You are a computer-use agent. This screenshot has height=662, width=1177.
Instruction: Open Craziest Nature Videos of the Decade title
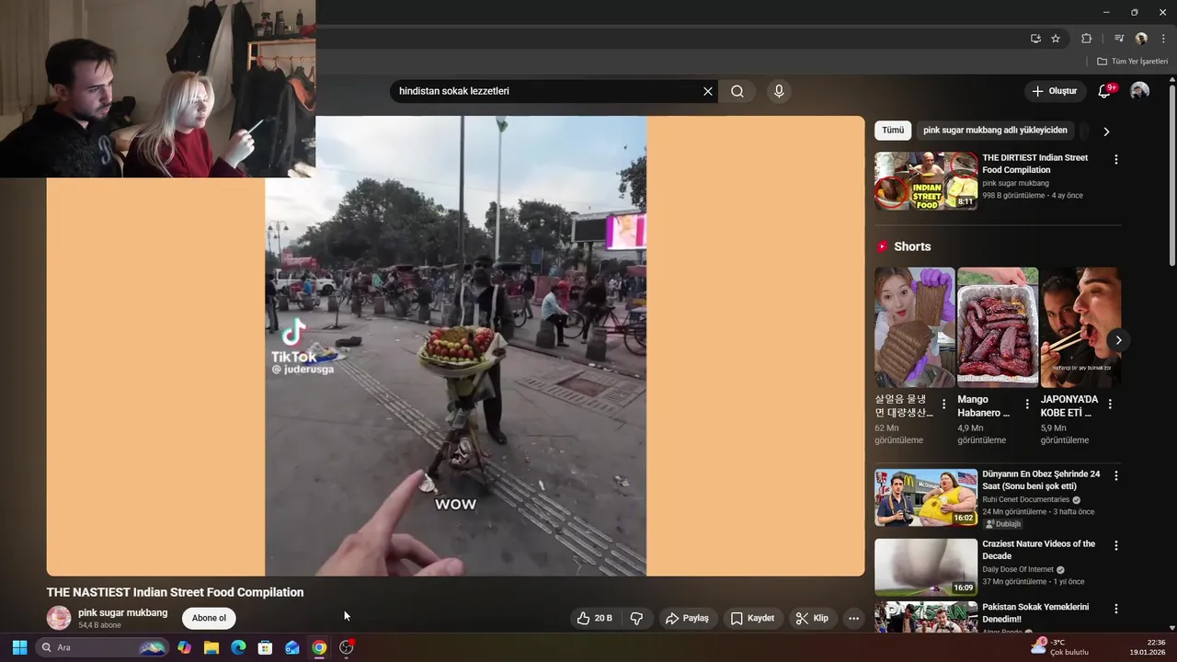click(x=1038, y=550)
